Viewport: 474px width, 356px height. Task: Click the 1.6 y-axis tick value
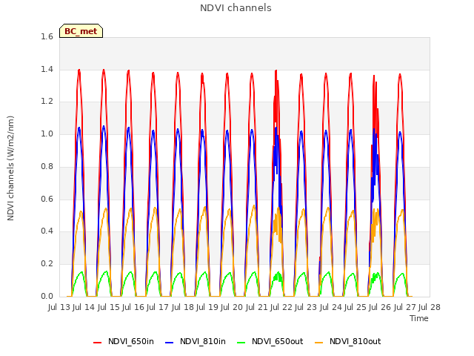(47, 36)
